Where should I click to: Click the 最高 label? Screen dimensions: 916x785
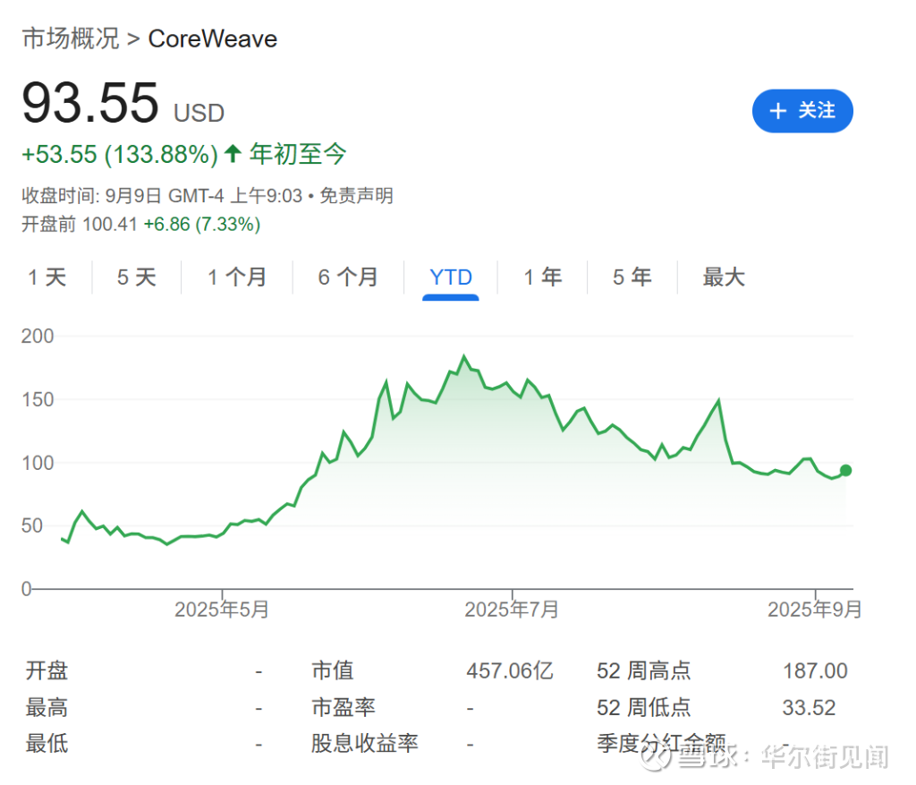(x=47, y=708)
